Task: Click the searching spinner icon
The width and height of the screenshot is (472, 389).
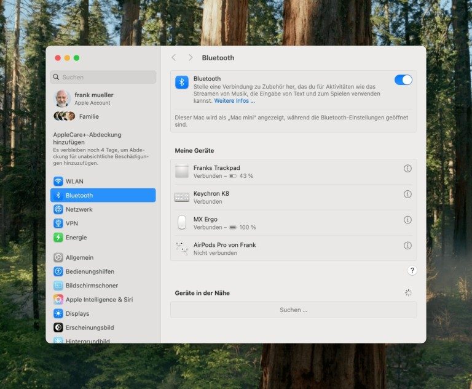Action: point(408,292)
